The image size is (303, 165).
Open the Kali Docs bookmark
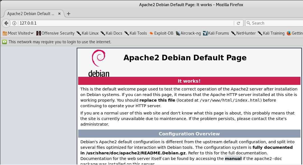(x=111, y=33)
